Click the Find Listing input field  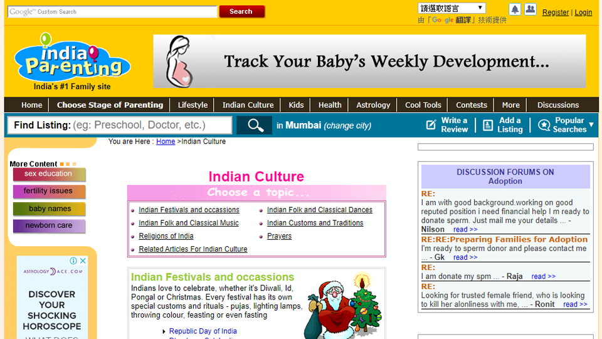150,125
